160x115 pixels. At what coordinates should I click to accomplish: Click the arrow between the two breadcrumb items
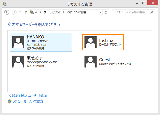(x=64, y=12)
